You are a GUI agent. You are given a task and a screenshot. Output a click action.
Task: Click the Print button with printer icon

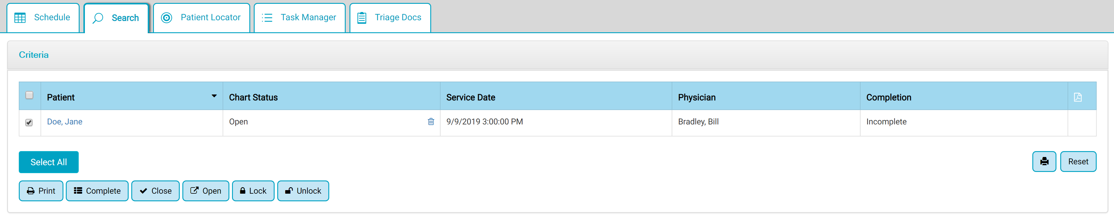point(41,191)
